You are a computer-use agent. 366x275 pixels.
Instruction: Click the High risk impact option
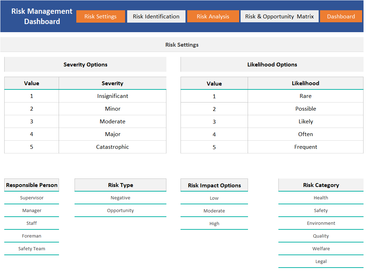(x=214, y=223)
